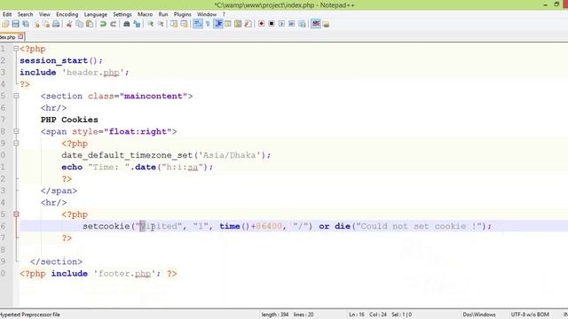Run macro multiple times icon
This screenshot has width=568, height=319.
(x=292, y=24)
